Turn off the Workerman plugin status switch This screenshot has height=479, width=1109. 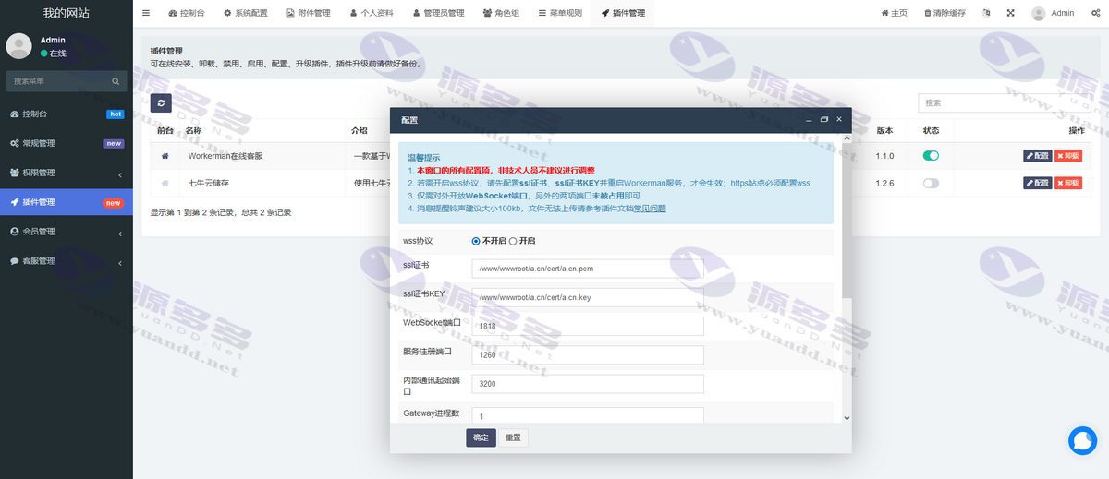click(931, 156)
